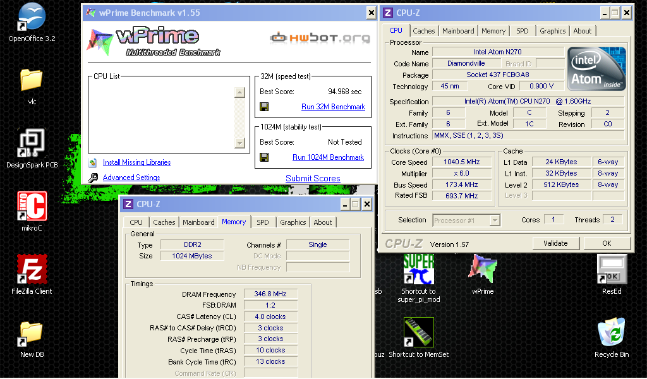Image resolution: width=647 pixels, height=379 pixels.
Task: Select the Caches tab in Memory window
Action: pos(164,222)
